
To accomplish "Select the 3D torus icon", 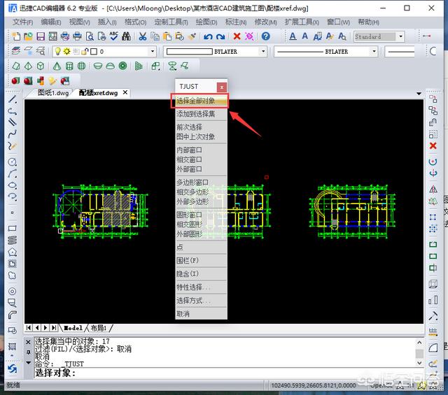I will pyautogui.click(x=122, y=66).
